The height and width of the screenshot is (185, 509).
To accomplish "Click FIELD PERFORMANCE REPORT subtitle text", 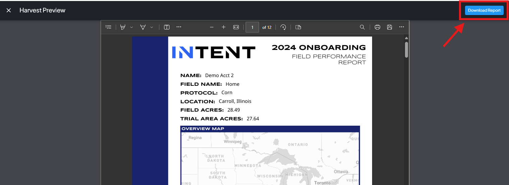I will 329,59.
